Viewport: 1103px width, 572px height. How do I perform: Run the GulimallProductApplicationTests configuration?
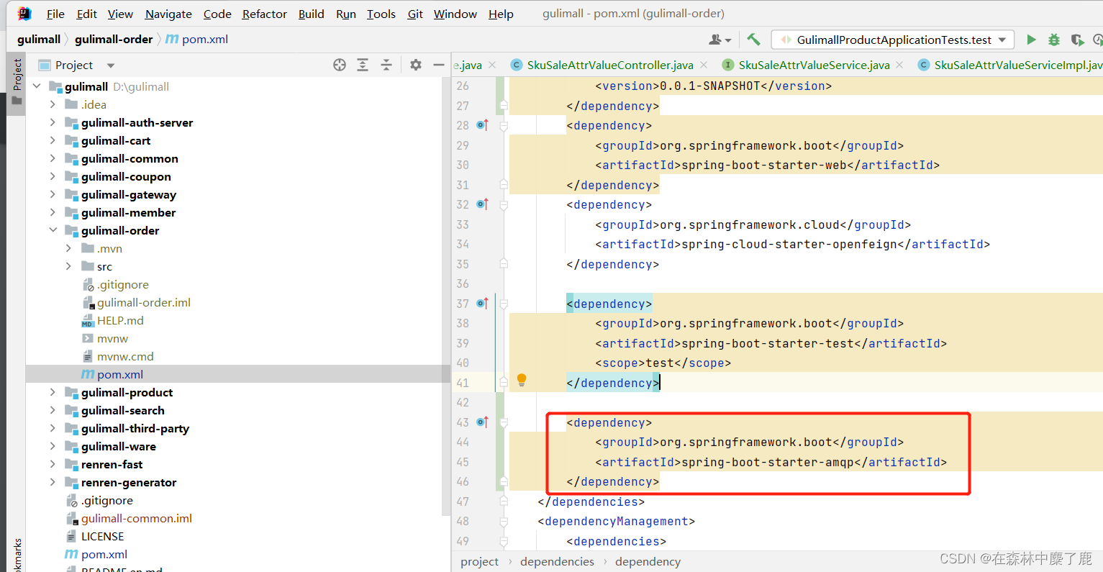point(1031,40)
